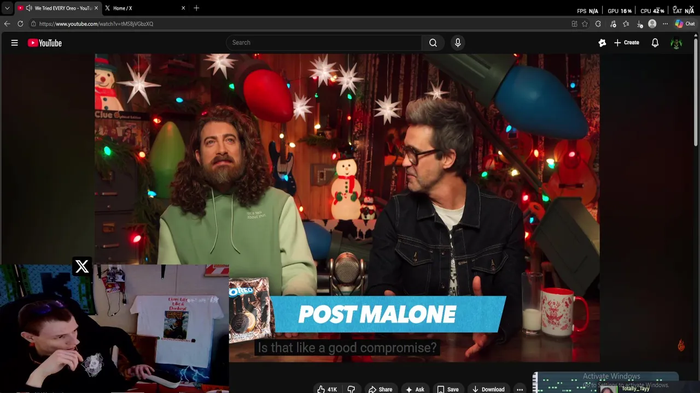Focus the YouTube Search field
Image resolution: width=700 pixels, height=393 pixels.
pos(324,43)
